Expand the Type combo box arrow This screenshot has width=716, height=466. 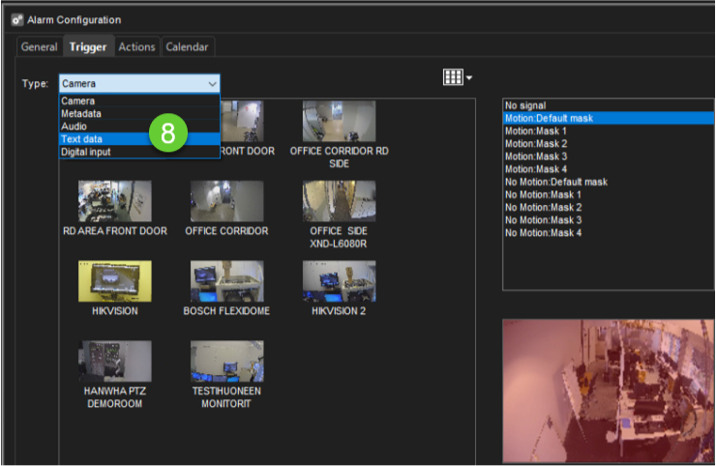point(212,84)
